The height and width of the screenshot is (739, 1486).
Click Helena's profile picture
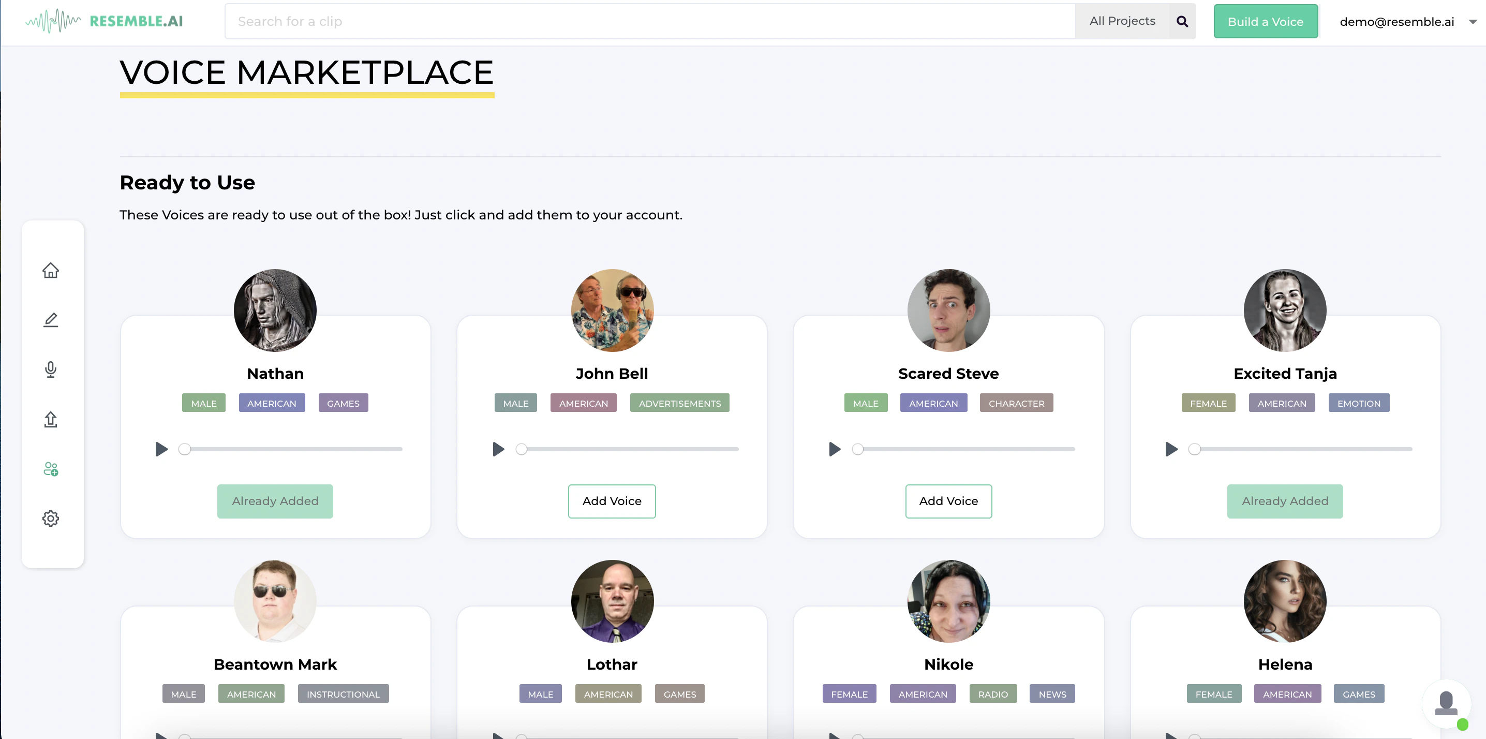click(1285, 600)
